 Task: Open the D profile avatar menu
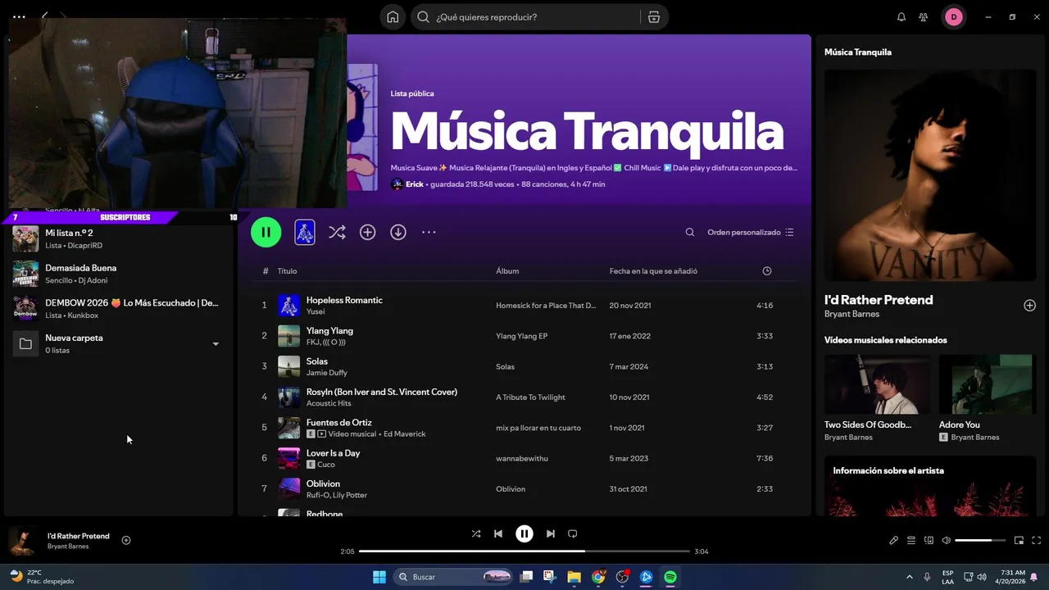[x=953, y=17]
